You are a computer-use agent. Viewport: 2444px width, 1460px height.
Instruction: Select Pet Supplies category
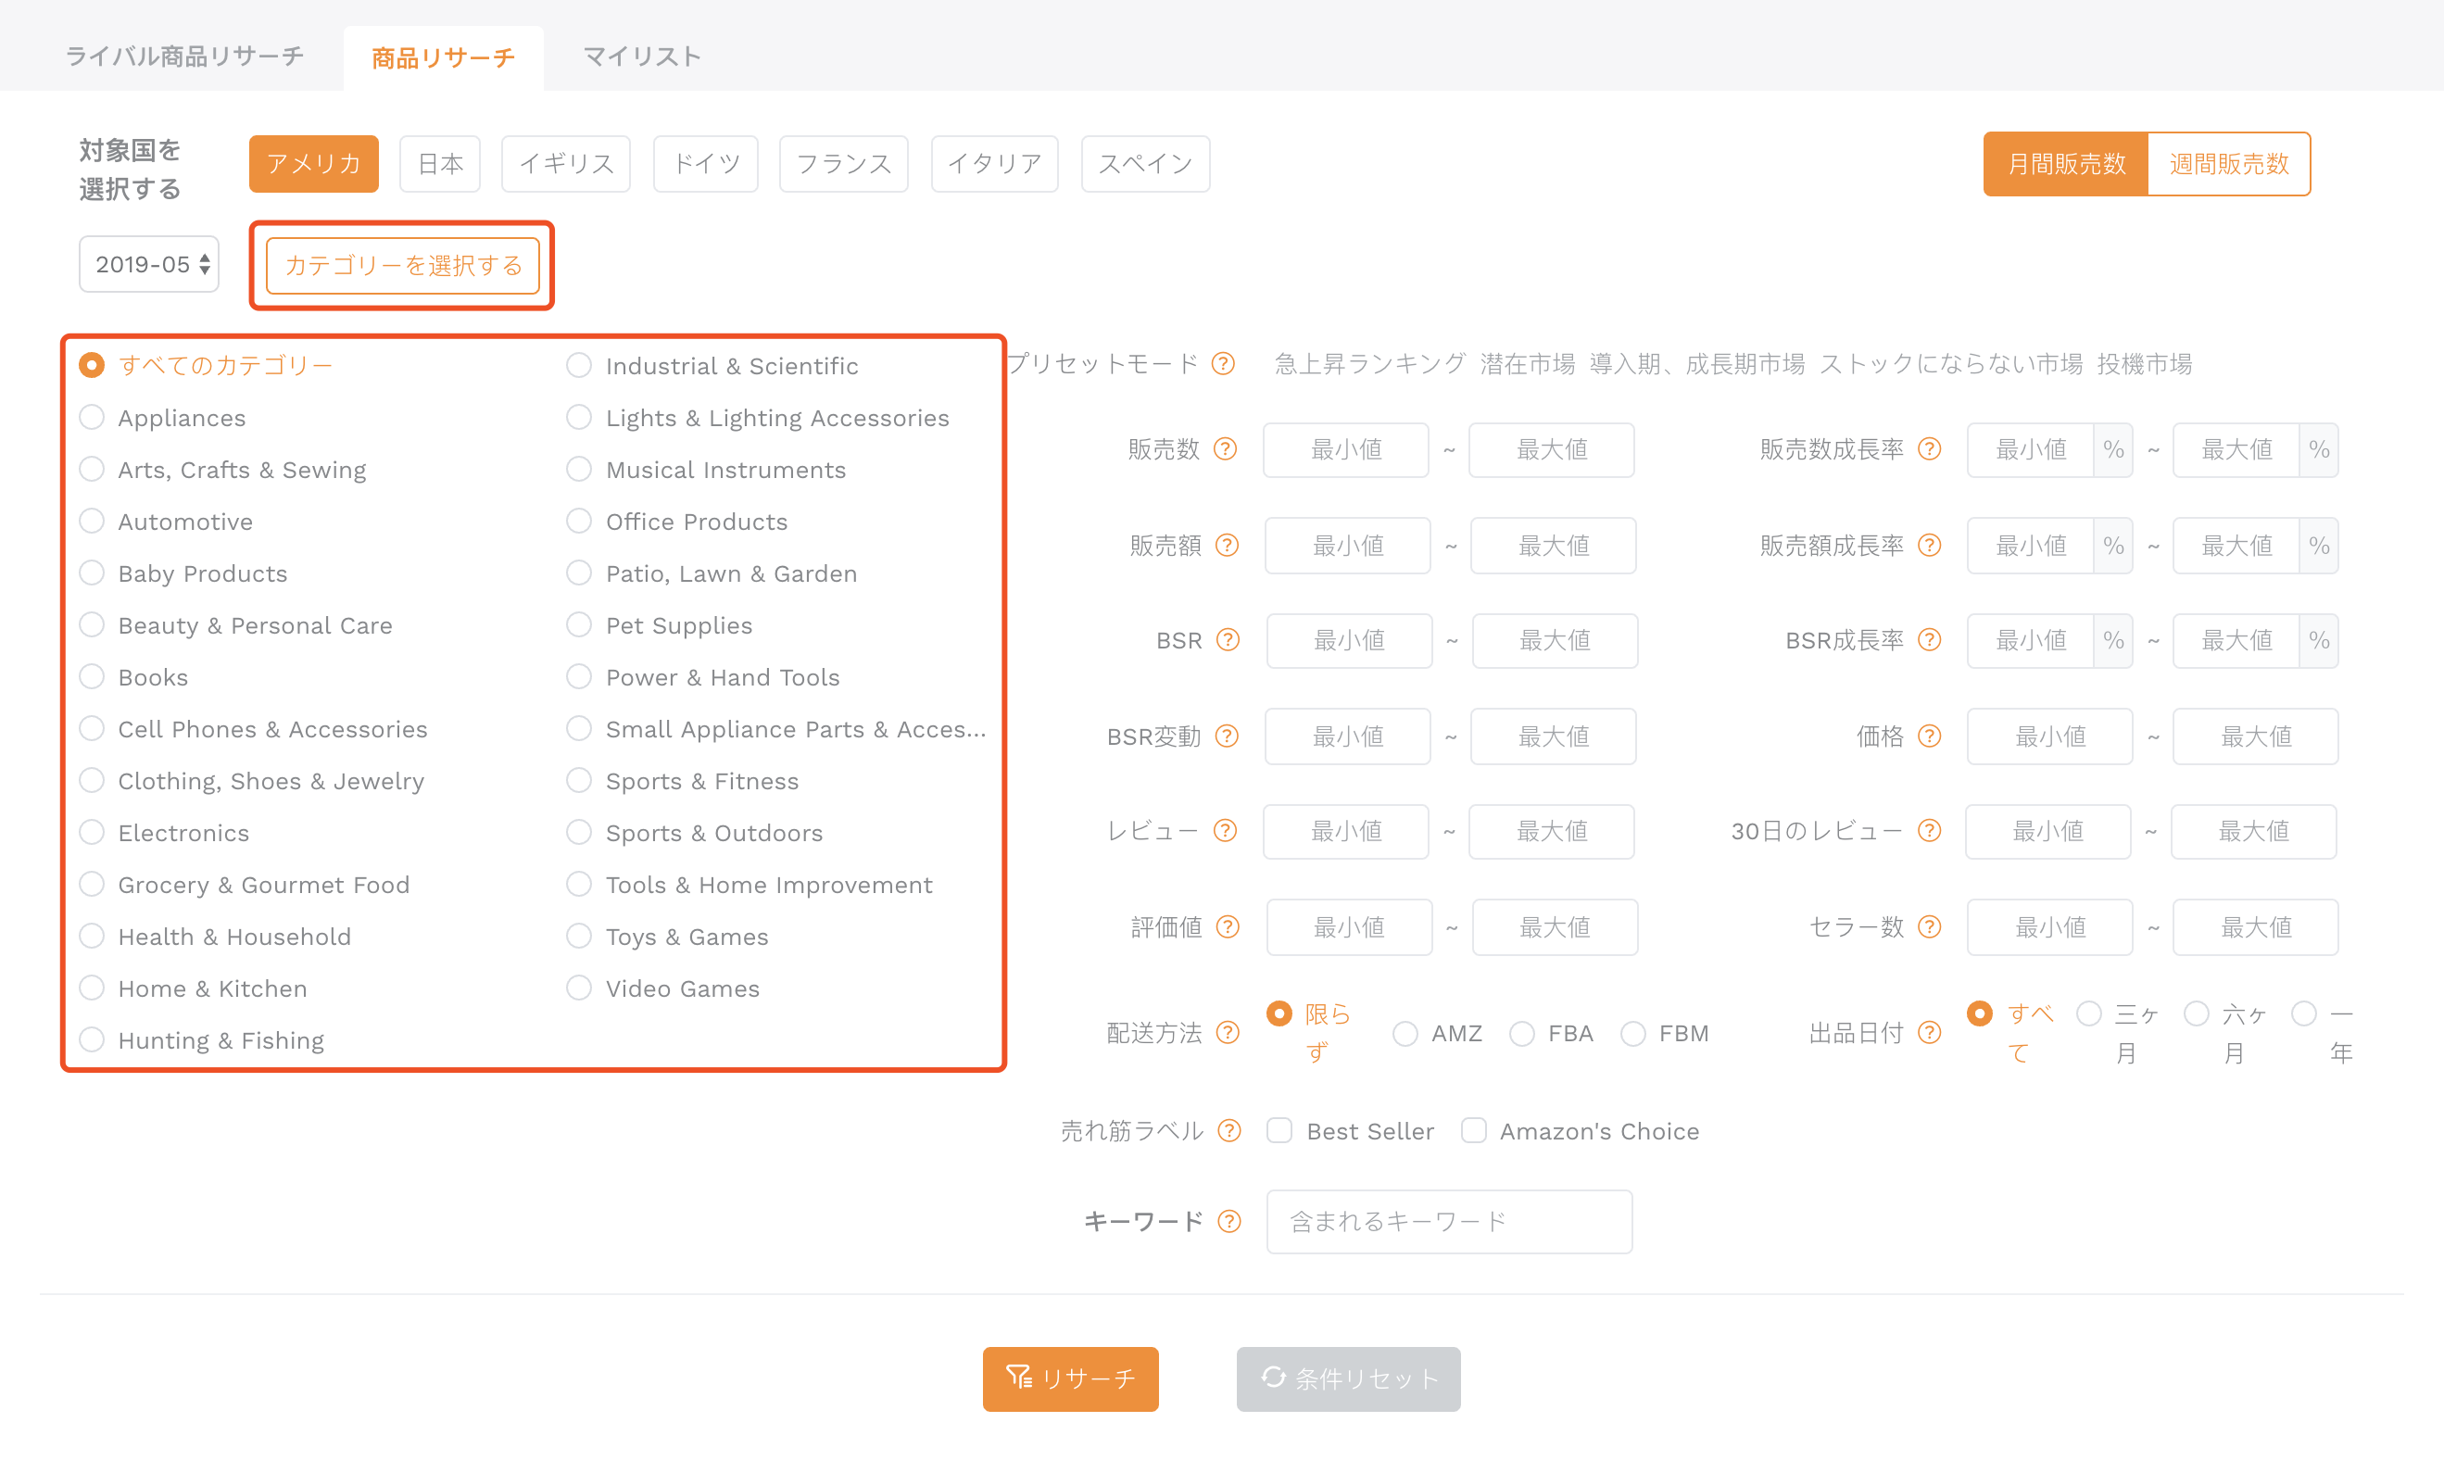[580, 624]
